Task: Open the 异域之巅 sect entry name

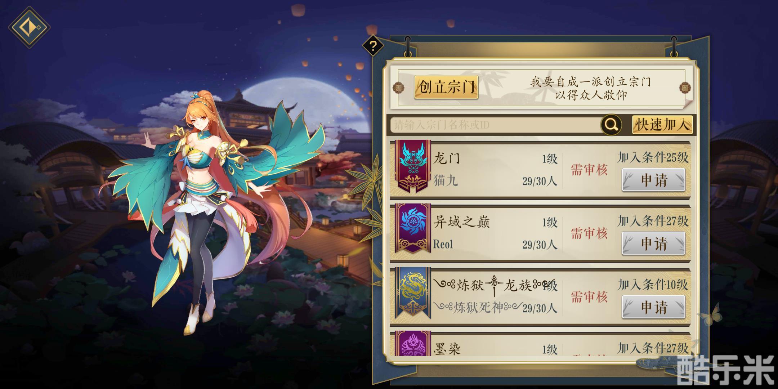Action: click(x=461, y=222)
